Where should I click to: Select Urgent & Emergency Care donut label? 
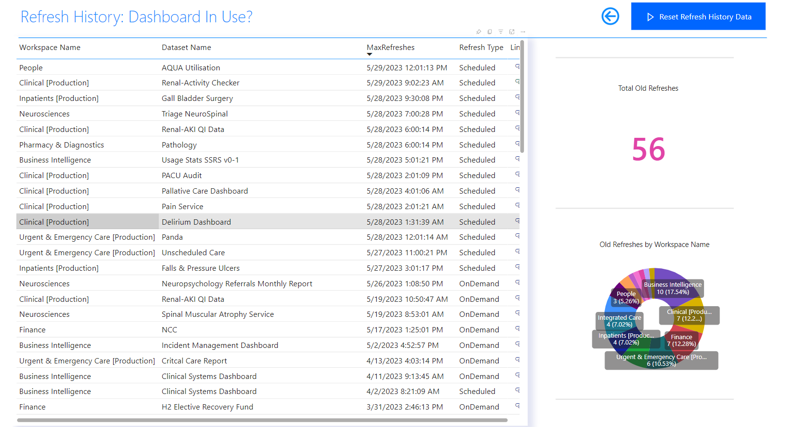tap(661, 361)
